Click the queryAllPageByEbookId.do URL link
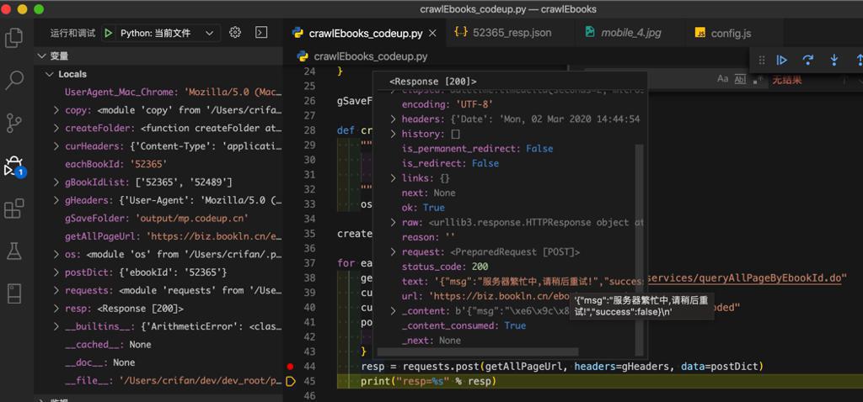Image resolution: width=863 pixels, height=402 pixels. coord(745,278)
